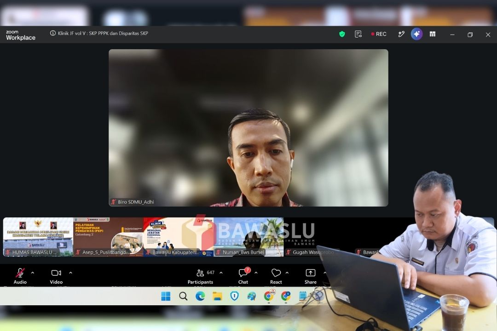The width and height of the screenshot is (497, 331).
Task: Select the Nursan_Bws Bursel participant thumbnail
Action: [248, 237]
